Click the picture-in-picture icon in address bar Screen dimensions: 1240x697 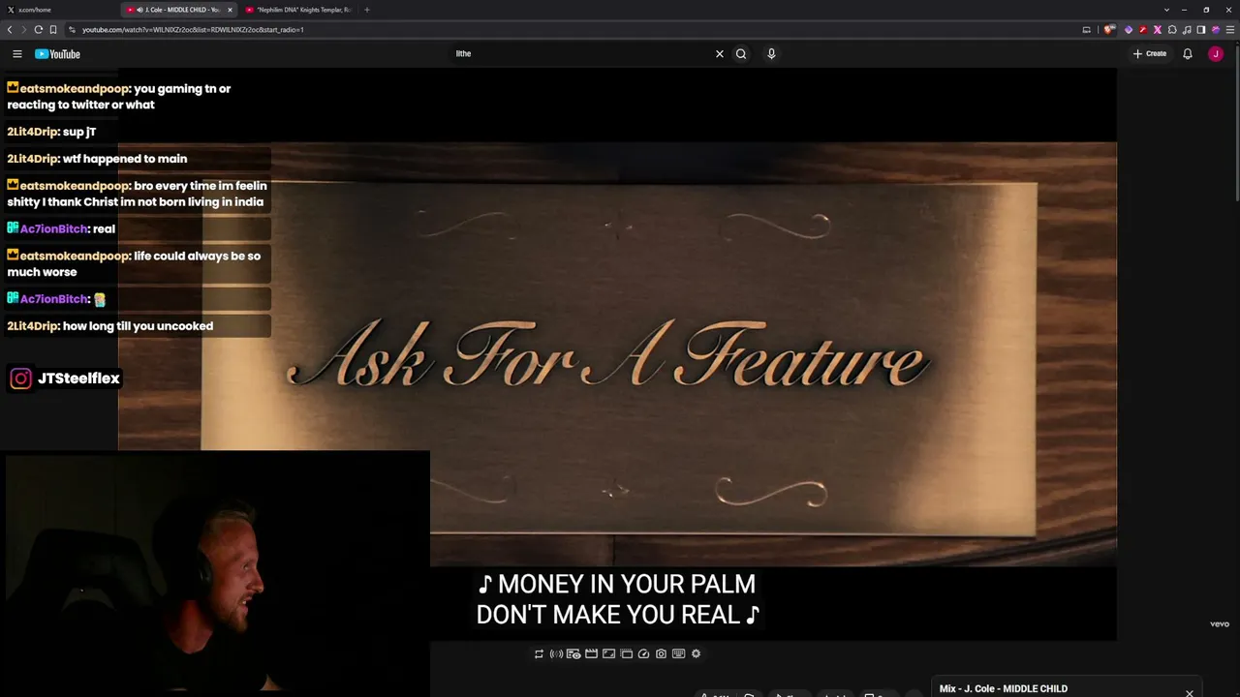1086,30
